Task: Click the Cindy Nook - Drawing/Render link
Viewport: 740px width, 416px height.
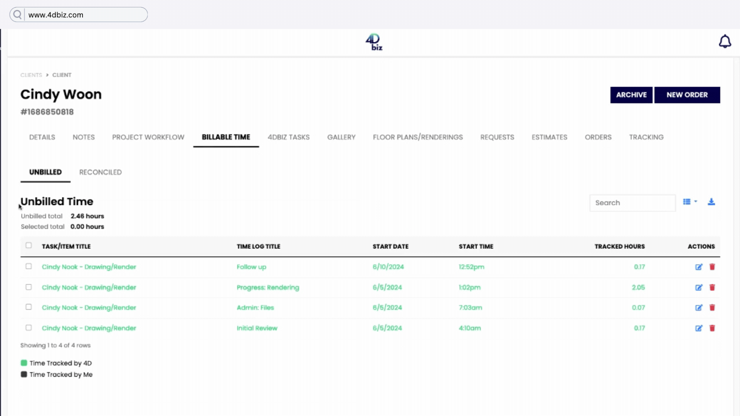Action: pos(89,267)
